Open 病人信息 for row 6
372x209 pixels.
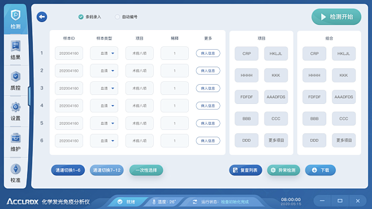[208, 141]
